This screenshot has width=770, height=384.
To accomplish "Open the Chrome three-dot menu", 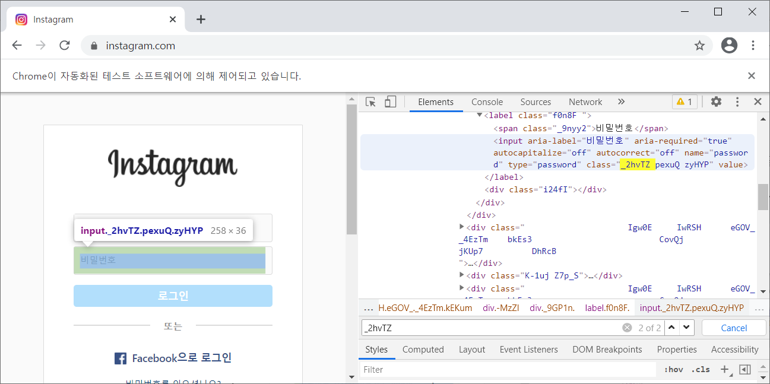I will 753,45.
